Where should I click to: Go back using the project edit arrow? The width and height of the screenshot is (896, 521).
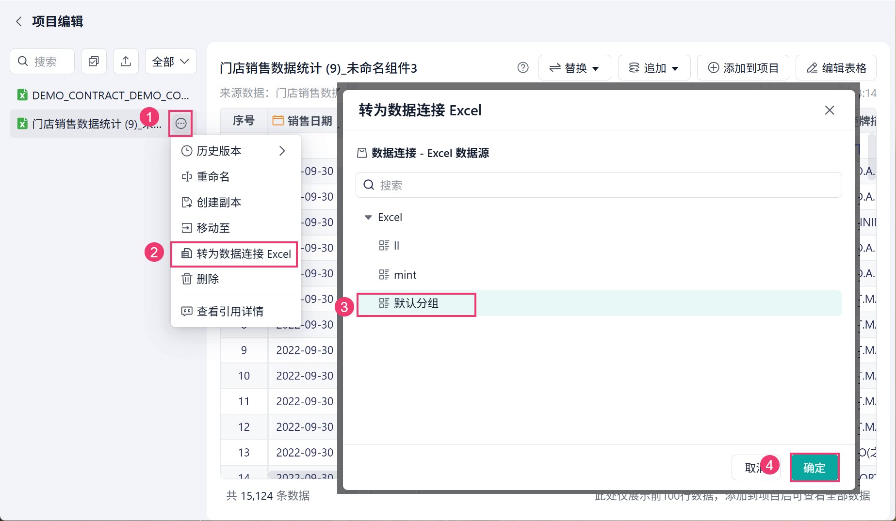[19, 21]
